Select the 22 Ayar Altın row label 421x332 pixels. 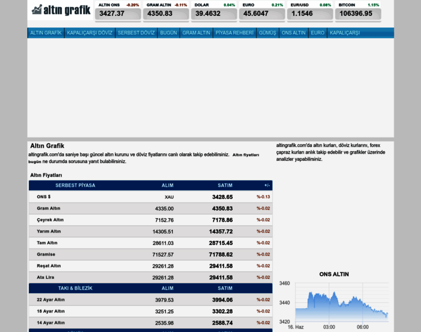tap(50, 300)
